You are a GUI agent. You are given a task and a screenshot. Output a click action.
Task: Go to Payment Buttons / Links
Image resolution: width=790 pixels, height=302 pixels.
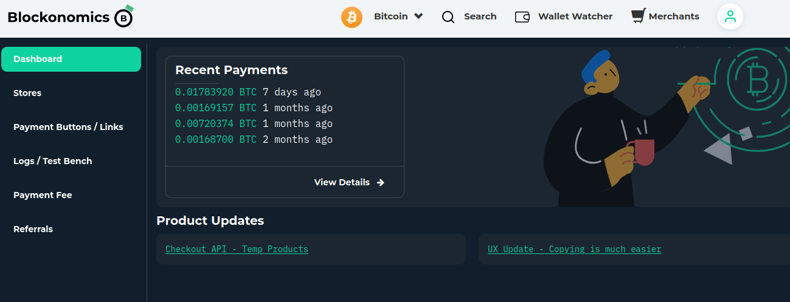coord(68,127)
